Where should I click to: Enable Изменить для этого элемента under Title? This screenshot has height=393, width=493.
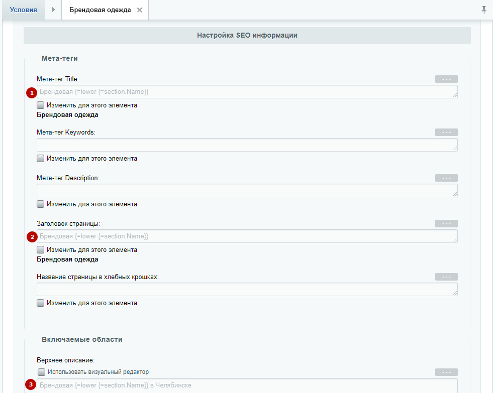tap(41, 105)
